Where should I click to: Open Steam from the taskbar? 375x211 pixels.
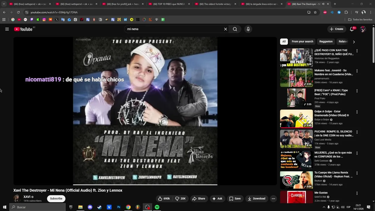[100, 207]
